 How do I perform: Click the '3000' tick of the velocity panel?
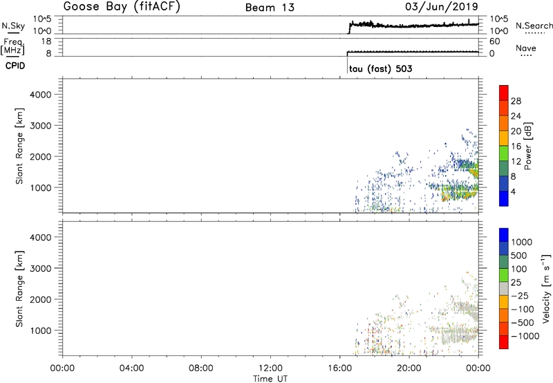point(40,268)
